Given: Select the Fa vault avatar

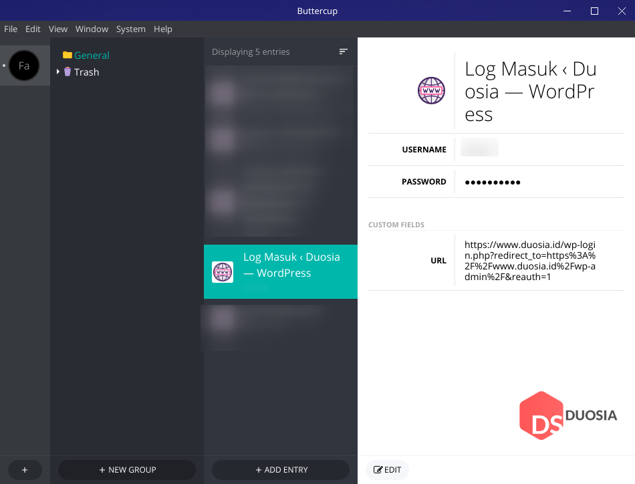Looking at the screenshot, I should (24, 66).
